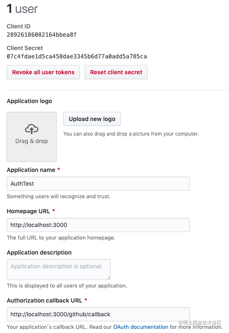This screenshot has height=333, width=229.
Task: Select the Client ID value text
Action: (x=42, y=35)
